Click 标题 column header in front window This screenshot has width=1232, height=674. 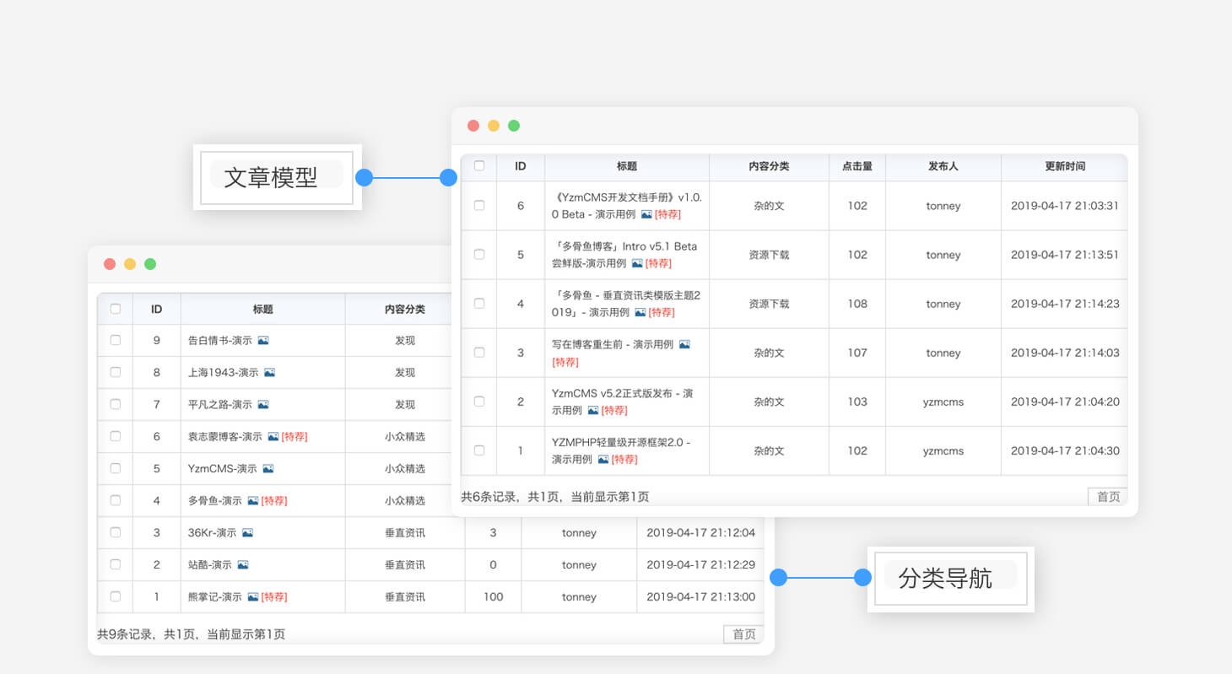point(627,167)
